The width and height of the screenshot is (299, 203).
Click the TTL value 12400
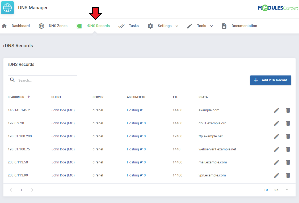tap(178, 136)
